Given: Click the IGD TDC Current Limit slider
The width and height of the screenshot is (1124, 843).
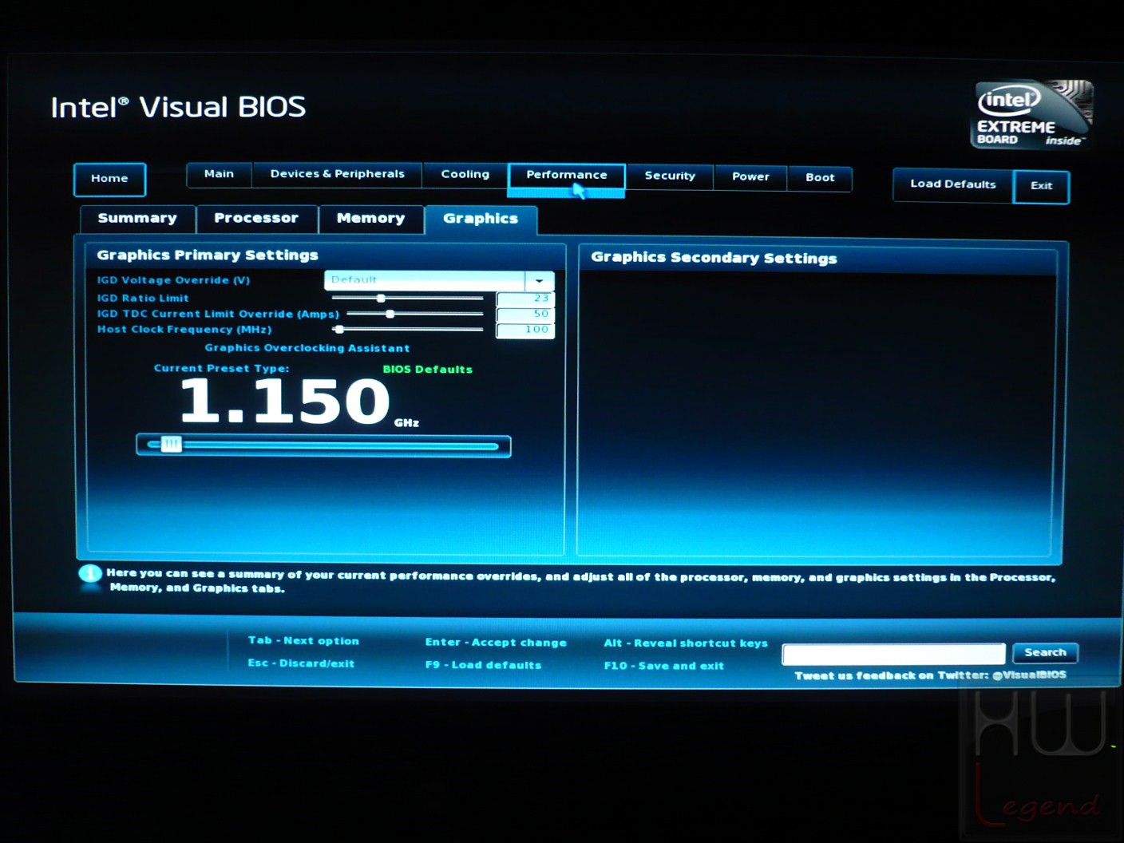Looking at the screenshot, I should (415, 314).
